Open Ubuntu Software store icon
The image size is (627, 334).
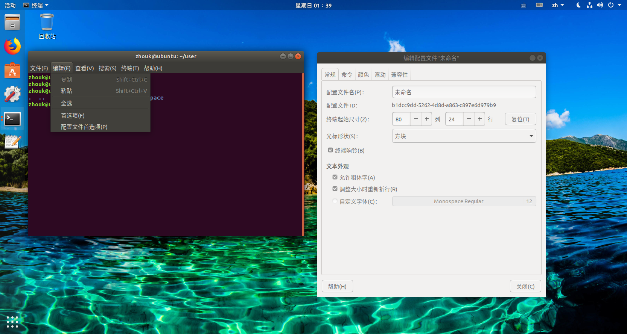click(12, 70)
